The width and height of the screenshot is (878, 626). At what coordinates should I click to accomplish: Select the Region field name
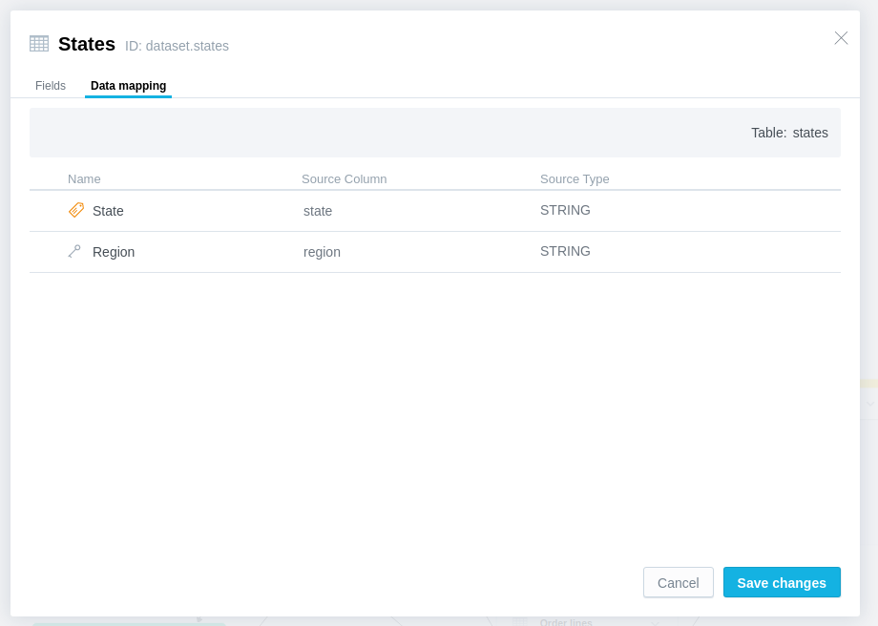click(x=114, y=252)
